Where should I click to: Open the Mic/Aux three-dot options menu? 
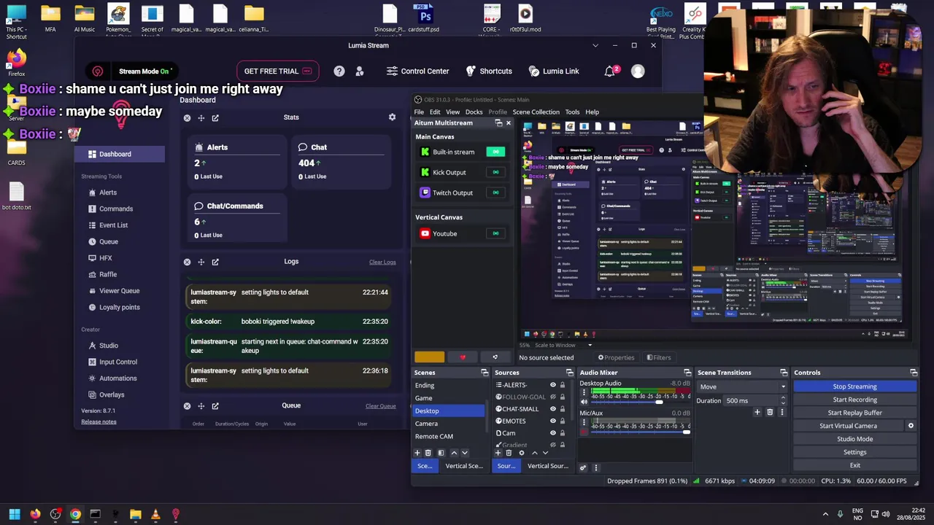tap(584, 422)
